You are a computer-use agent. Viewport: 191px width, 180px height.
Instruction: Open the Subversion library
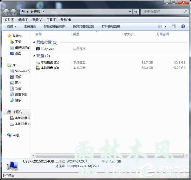20,71
